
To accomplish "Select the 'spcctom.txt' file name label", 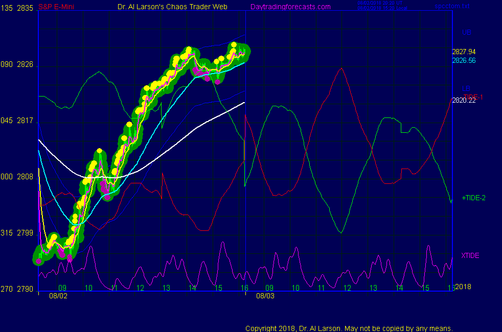I will 452,6.
